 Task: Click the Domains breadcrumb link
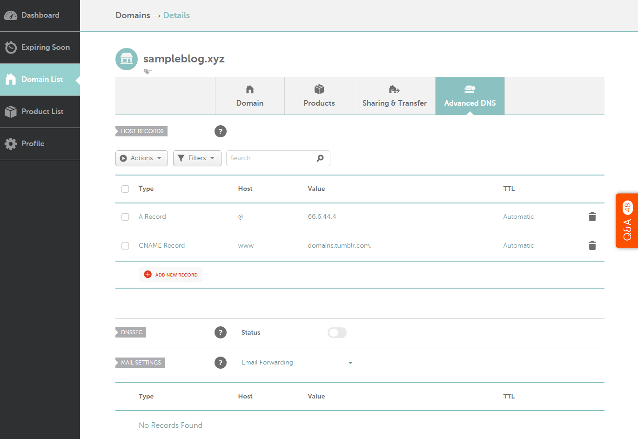pyautogui.click(x=133, y=15)
